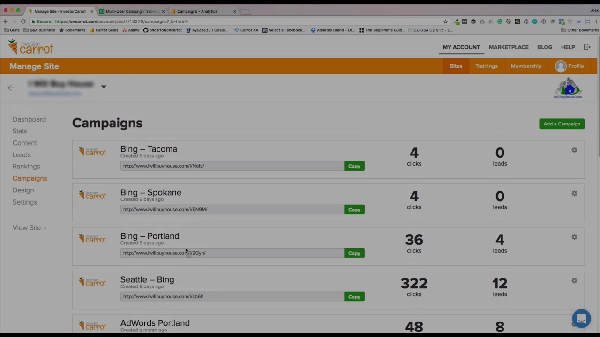Click the Bing – Tacoma URL field
600x337 pixels.
[x=232, y=166]
